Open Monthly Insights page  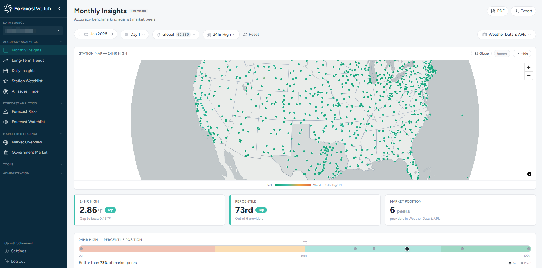coord(33,50)
